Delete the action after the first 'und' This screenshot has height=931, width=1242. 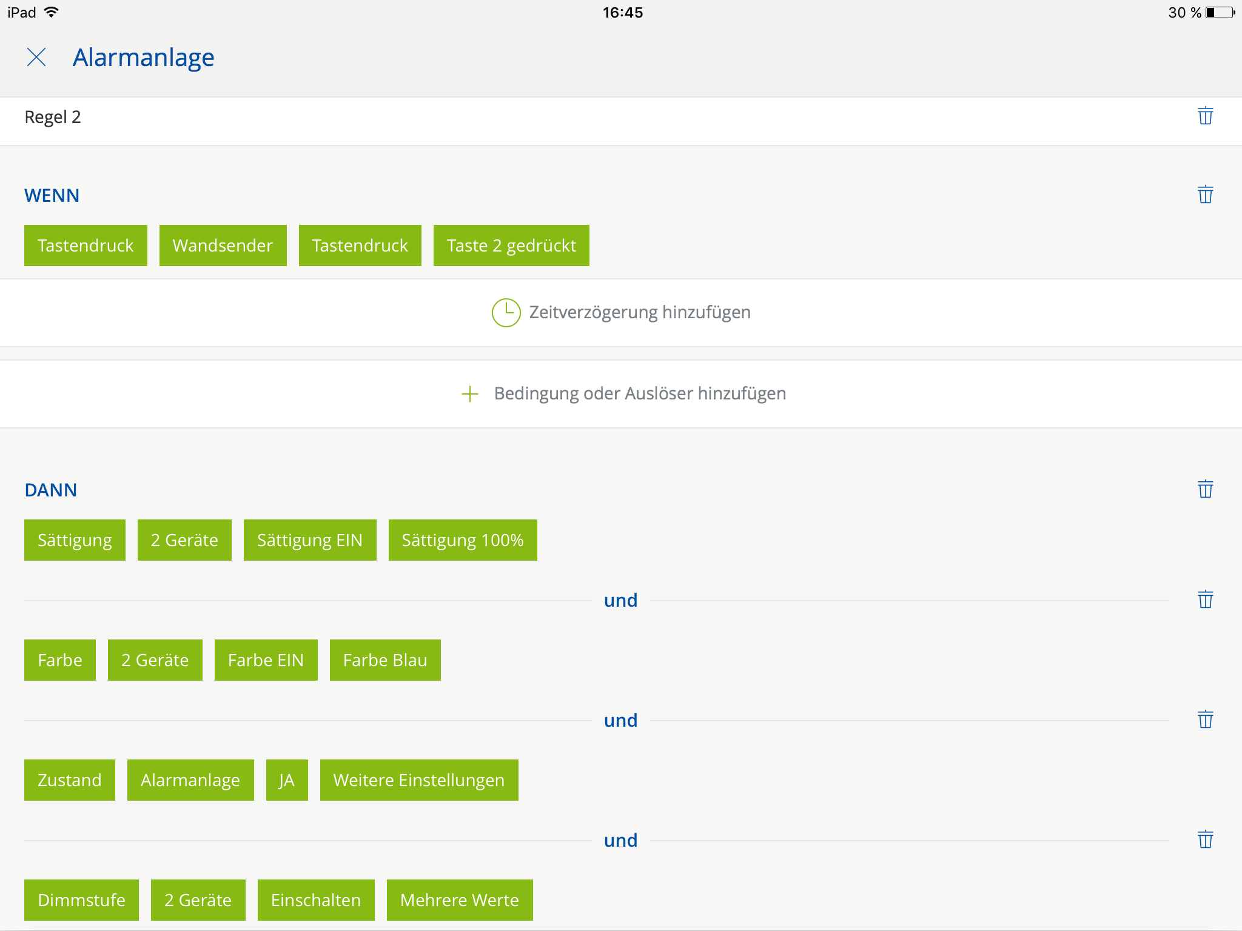click(1205, 599)
